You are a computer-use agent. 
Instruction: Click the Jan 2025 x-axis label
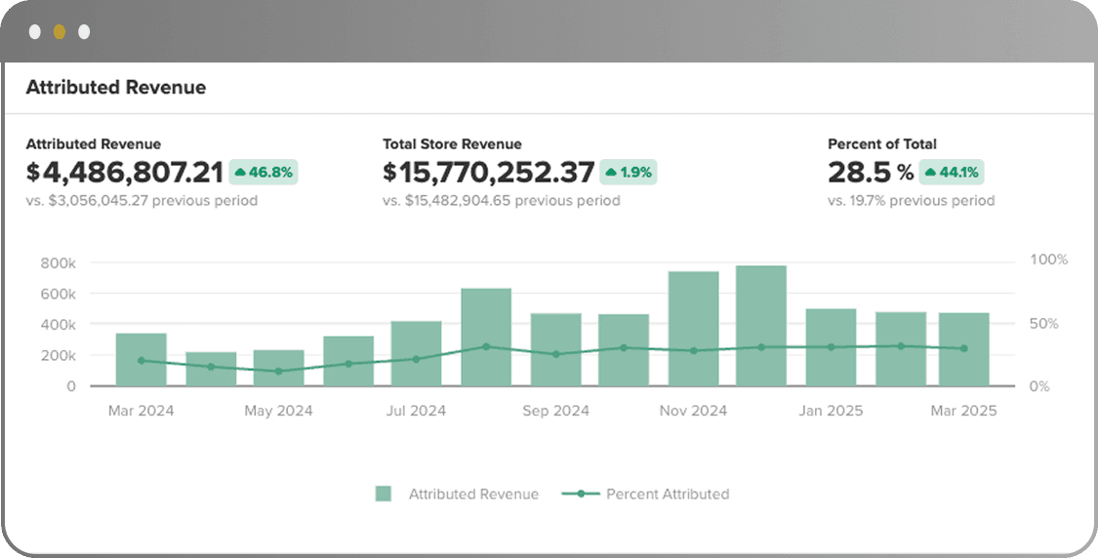[832, 411]
